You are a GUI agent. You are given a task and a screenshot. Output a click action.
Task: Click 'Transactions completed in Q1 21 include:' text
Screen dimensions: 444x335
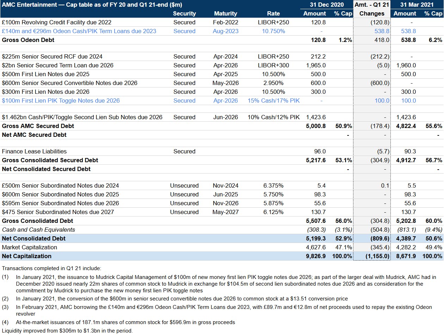click(x=51, y=268)
